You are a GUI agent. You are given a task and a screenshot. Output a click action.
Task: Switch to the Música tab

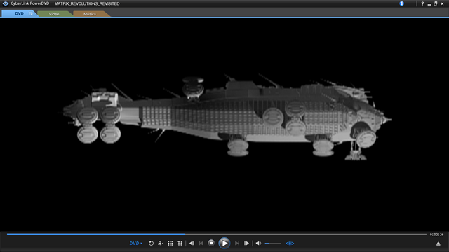pyautogui.click(x=90, y=14)
